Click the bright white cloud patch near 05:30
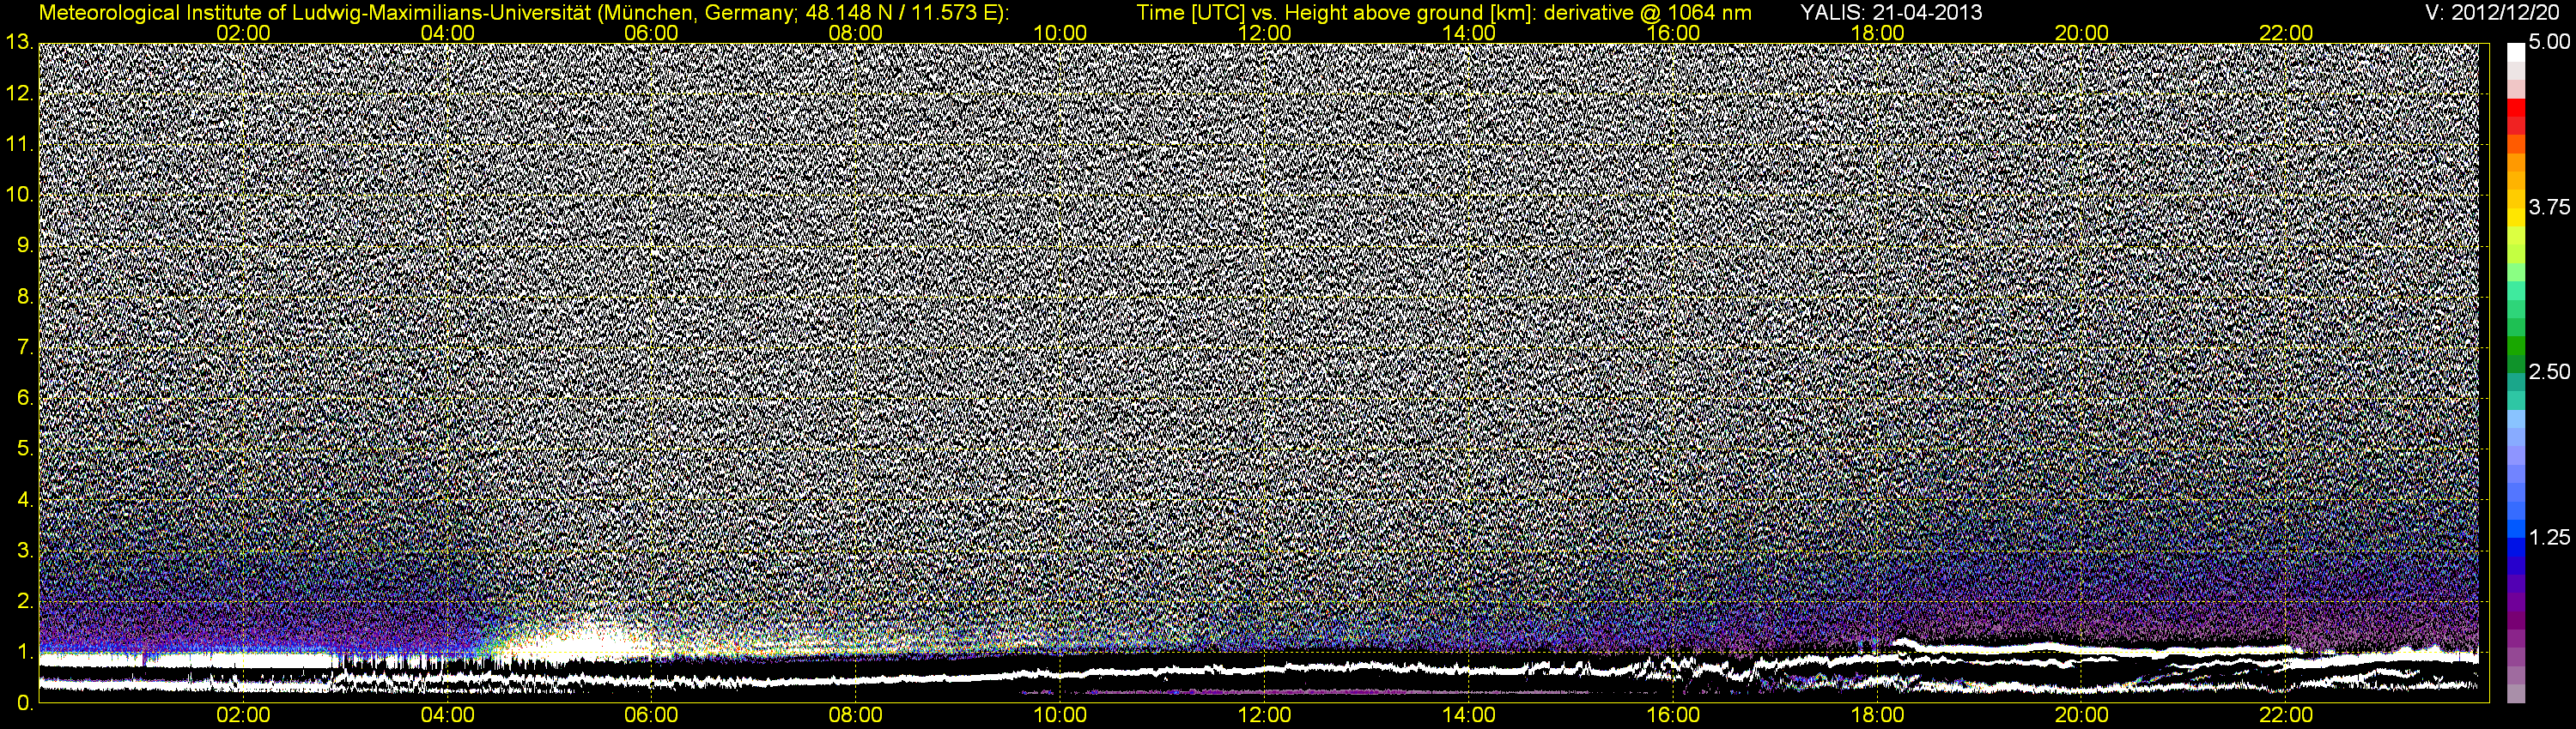2576x729 pixels. [x=585, y=639]
